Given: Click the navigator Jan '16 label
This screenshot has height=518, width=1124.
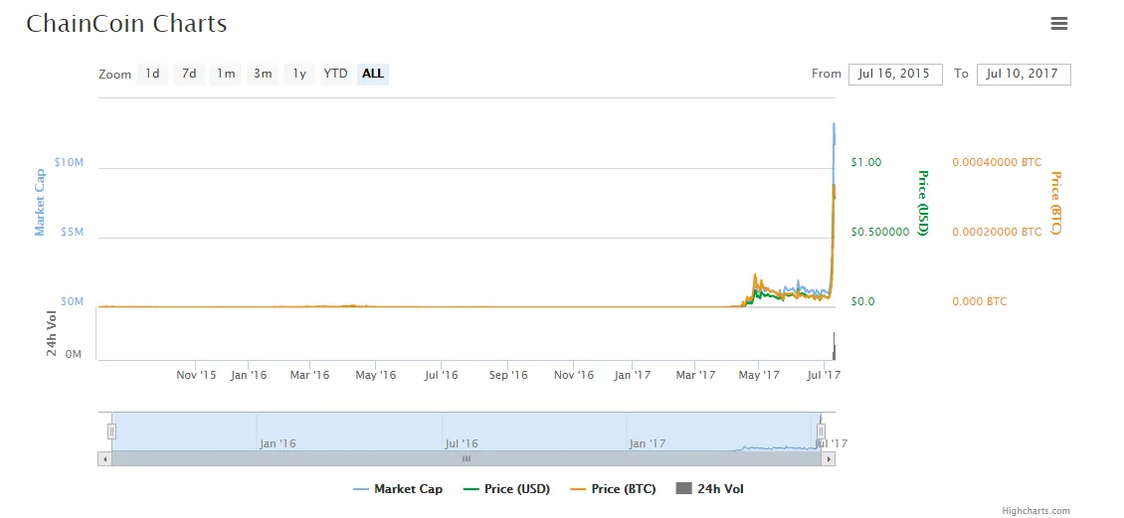Looking at the screenshot, I should point(278,443).
